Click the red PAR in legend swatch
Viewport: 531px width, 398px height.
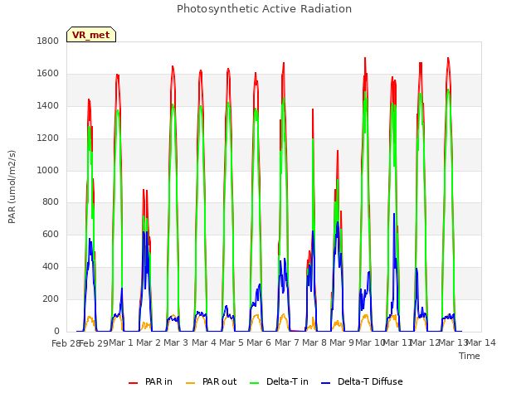tap(133, 383)
